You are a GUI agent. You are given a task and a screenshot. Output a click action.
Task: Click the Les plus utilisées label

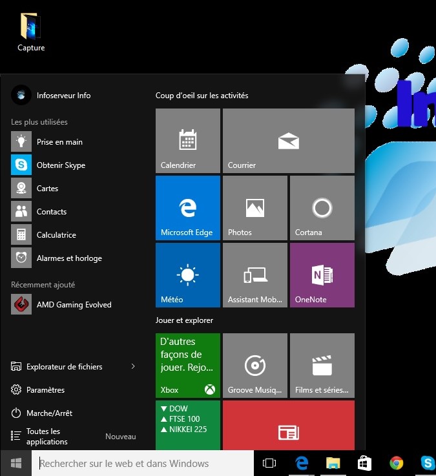pos(39,122)
